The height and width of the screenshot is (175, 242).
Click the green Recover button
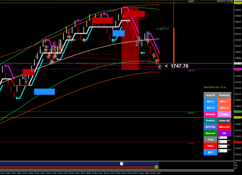pyautogui.click(x=211, y=133)
